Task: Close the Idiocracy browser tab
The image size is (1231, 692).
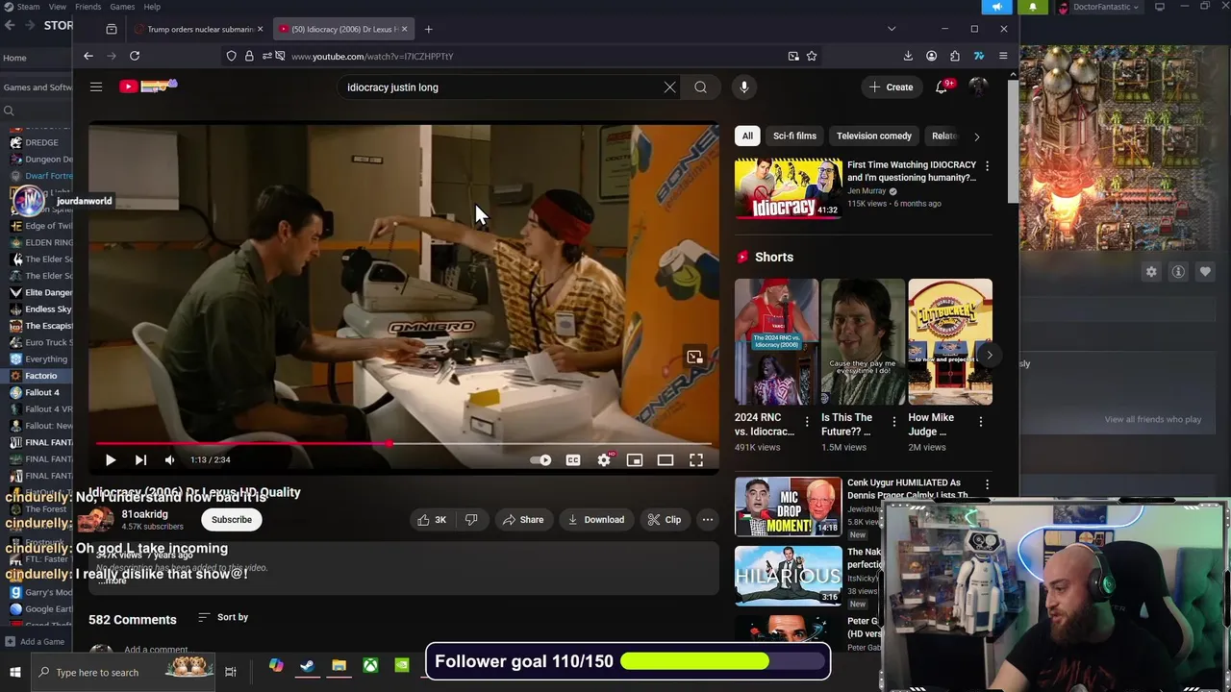Action: [404, 29]
